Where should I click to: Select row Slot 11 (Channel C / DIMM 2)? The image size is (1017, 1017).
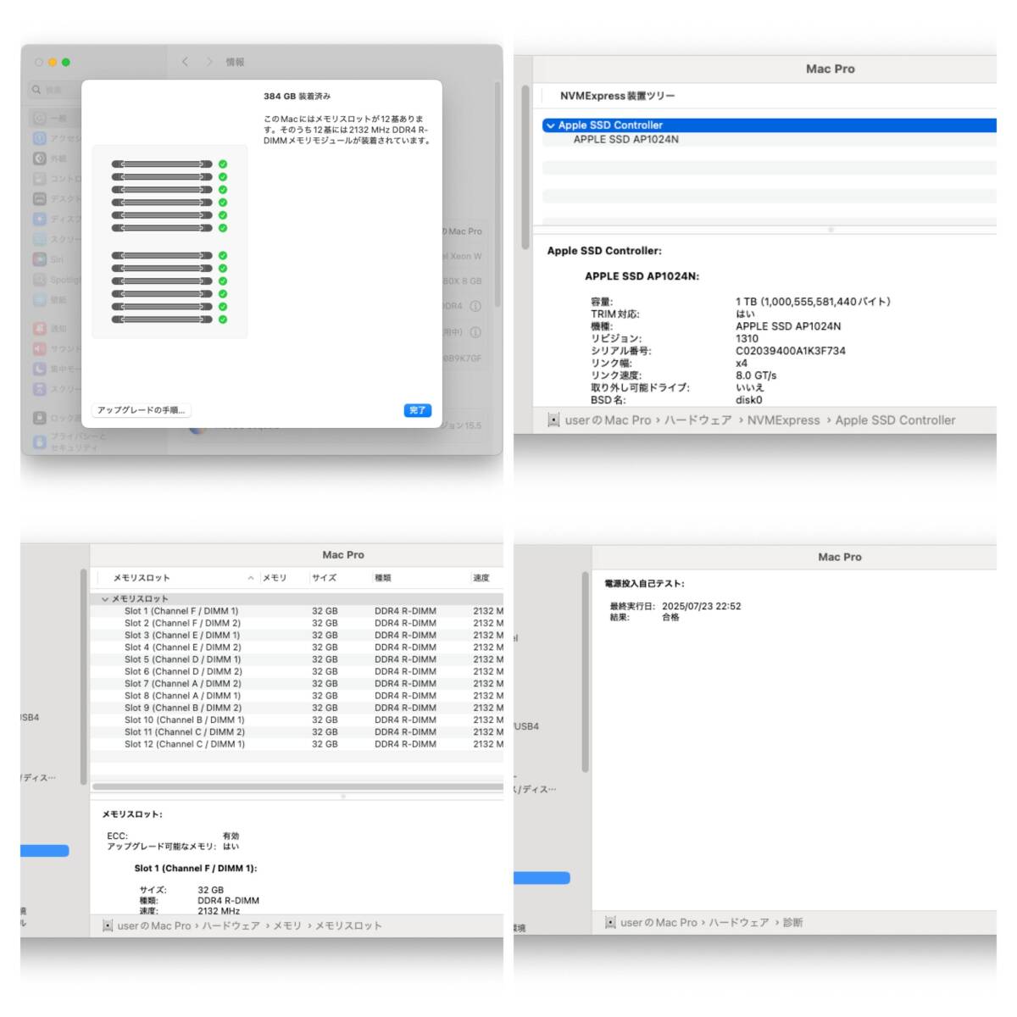point(297,732)
